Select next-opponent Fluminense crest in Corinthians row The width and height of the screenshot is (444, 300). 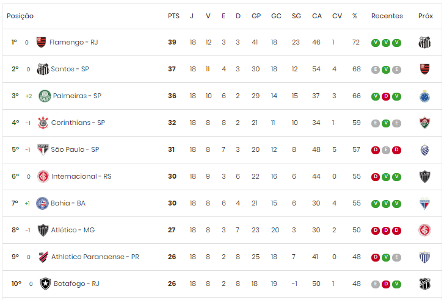(424, 123)
